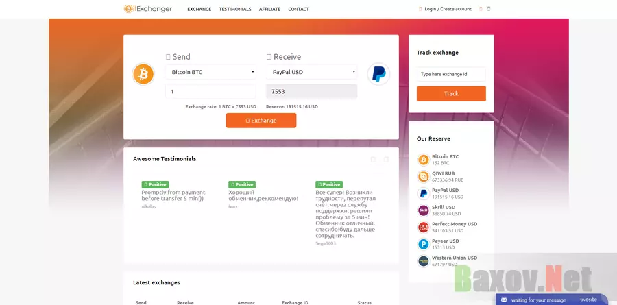Click the 673336.94 RUB reserve value
The width and height of the screenshot is (617, 305).
448,180
